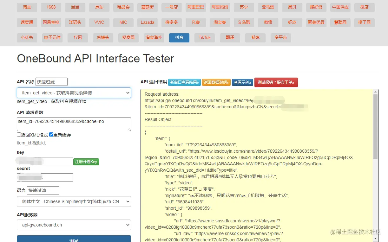Click the API 请求参数 text area
This screenshot has height=242, width=388.
point(74,124)
